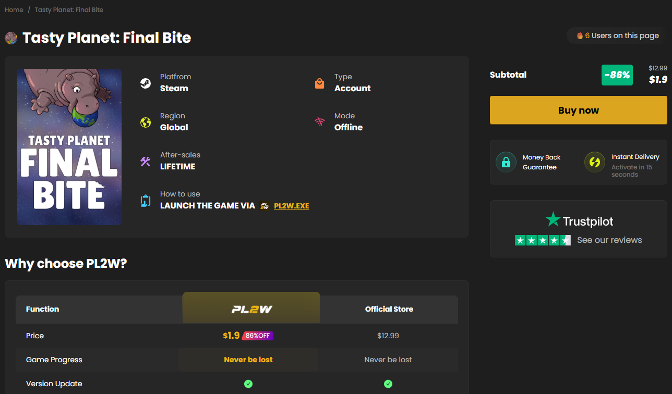Click the PL2W logo next to PL2W.EXE
The width and height of the screenshot is (672, 394).
[x=265, y=206]
